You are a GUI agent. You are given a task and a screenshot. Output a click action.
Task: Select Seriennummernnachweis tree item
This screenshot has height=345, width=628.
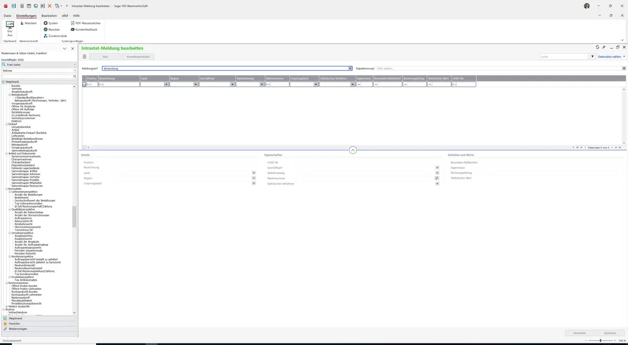(26, 156)
